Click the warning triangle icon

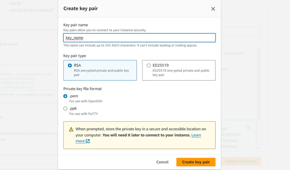[71, 129]
